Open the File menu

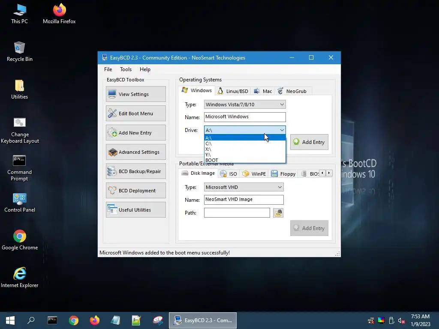(108, 69)
